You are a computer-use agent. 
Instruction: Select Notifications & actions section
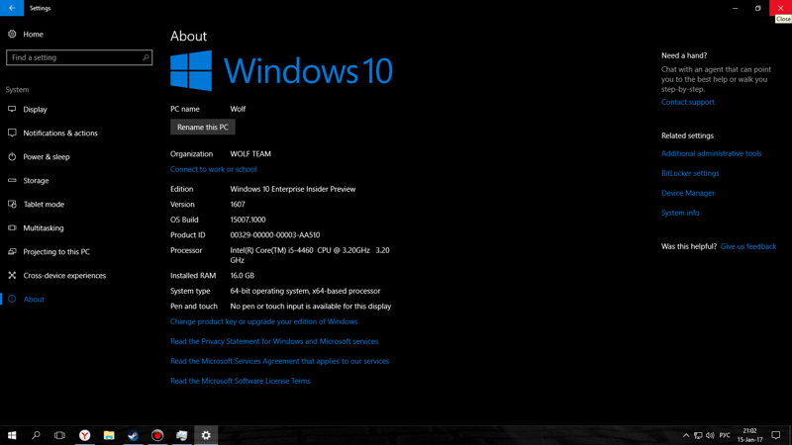(60, 133)
